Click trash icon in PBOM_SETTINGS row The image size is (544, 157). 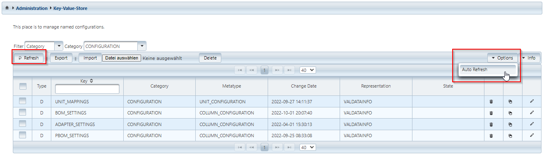coord(491,136)
